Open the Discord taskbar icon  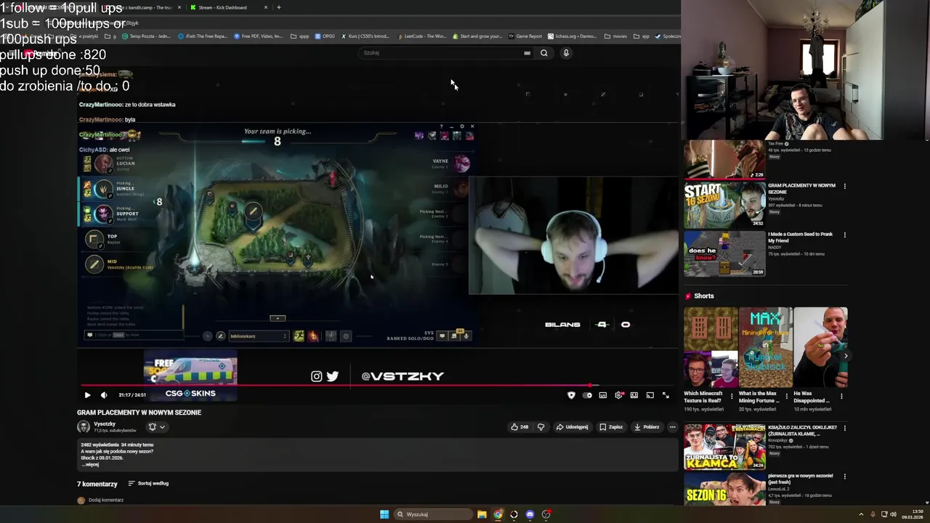pos(530,514)
